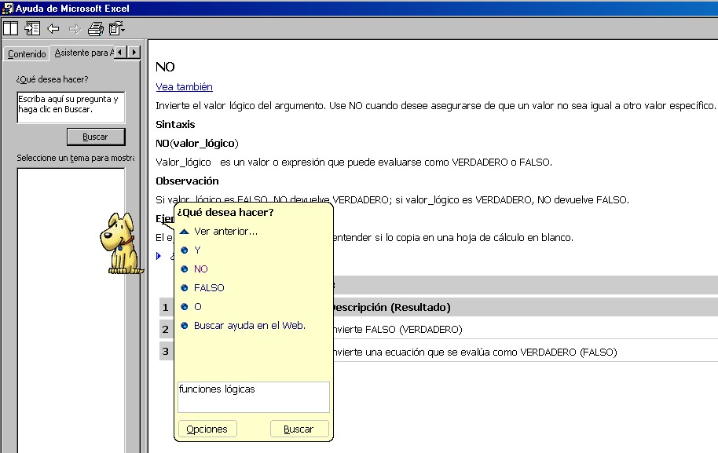The width and height of the screenshot is (718, 453).
Task: Click the 'Sintaxis' heading
Action: click(x=175, y=125)
